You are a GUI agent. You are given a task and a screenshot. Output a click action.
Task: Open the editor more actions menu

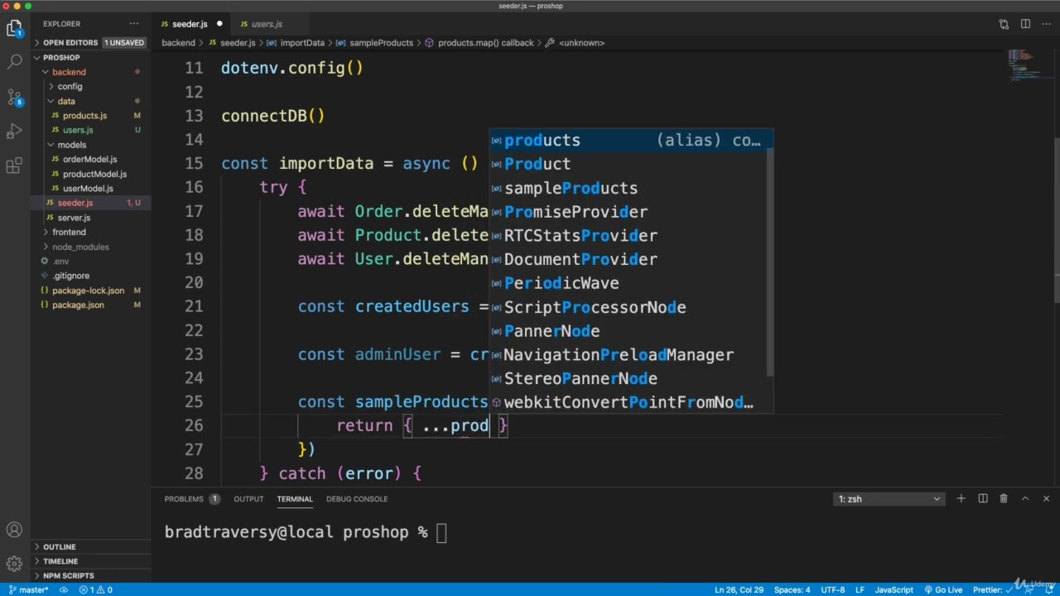pos(1046,24)
